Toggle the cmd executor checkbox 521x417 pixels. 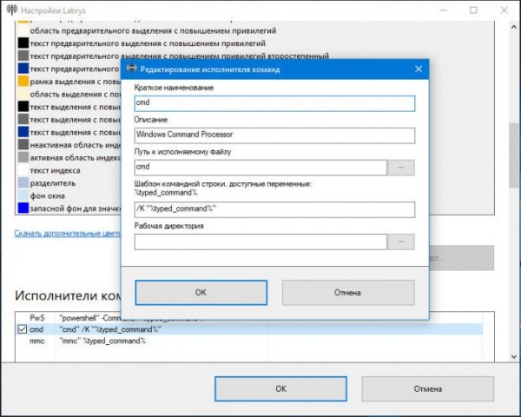coord(23,329)
